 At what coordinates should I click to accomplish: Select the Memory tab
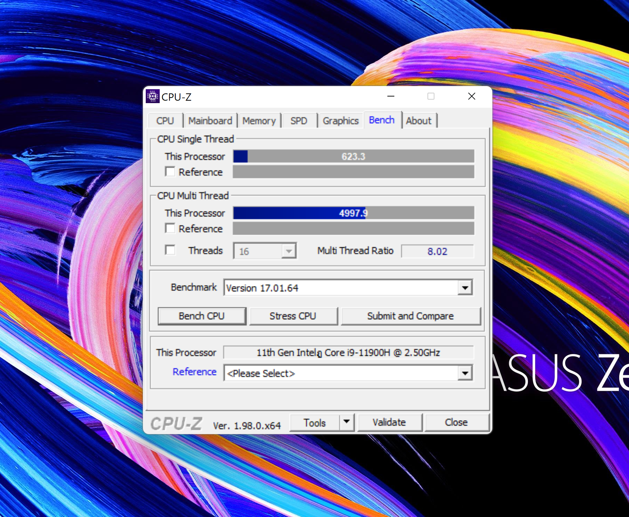pos(259,121)
